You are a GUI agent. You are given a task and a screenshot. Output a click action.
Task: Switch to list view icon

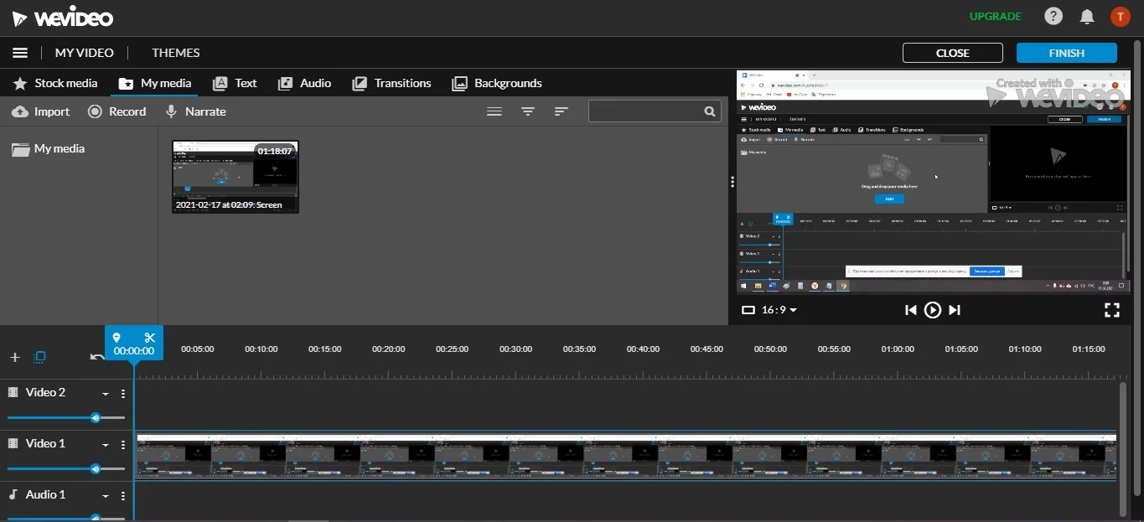click(494, 111)
